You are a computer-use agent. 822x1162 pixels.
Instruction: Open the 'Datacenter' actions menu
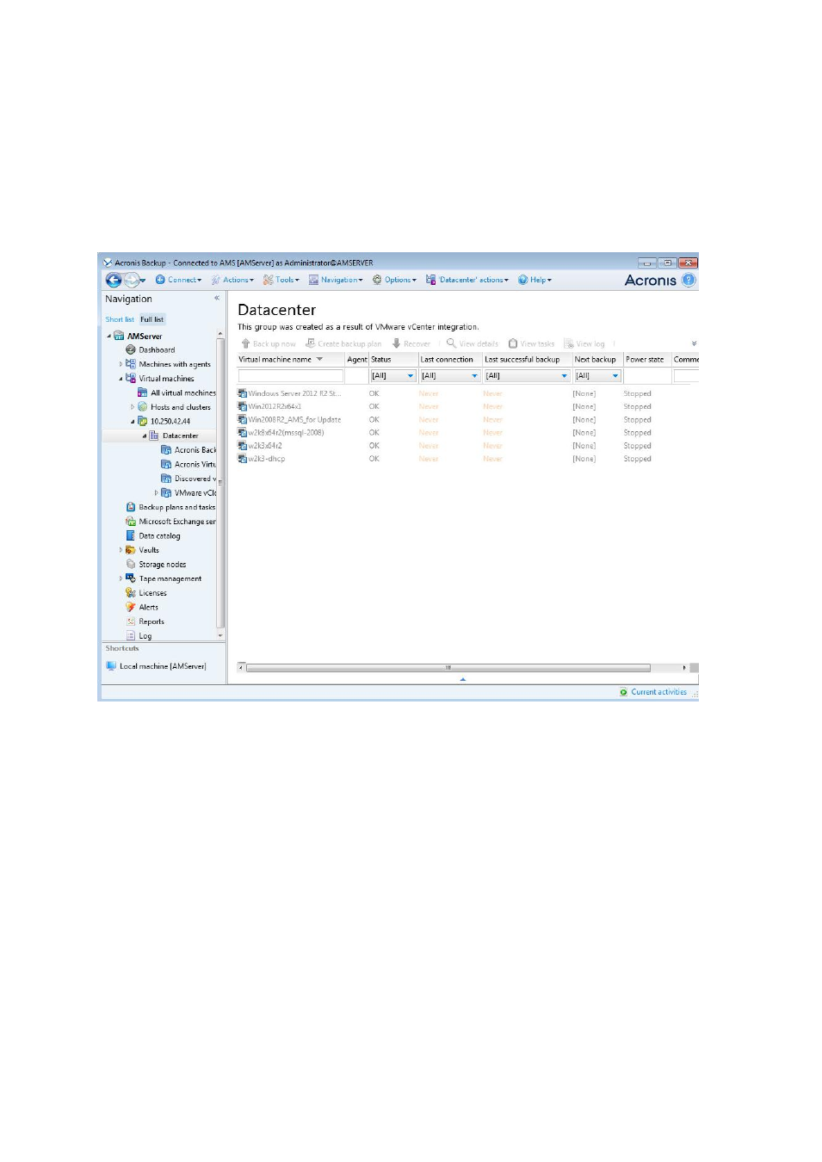(467, 280)
